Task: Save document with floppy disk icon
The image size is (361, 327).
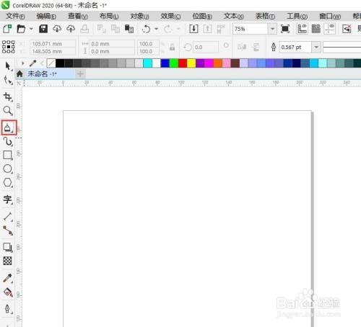Action: [43, 29]
